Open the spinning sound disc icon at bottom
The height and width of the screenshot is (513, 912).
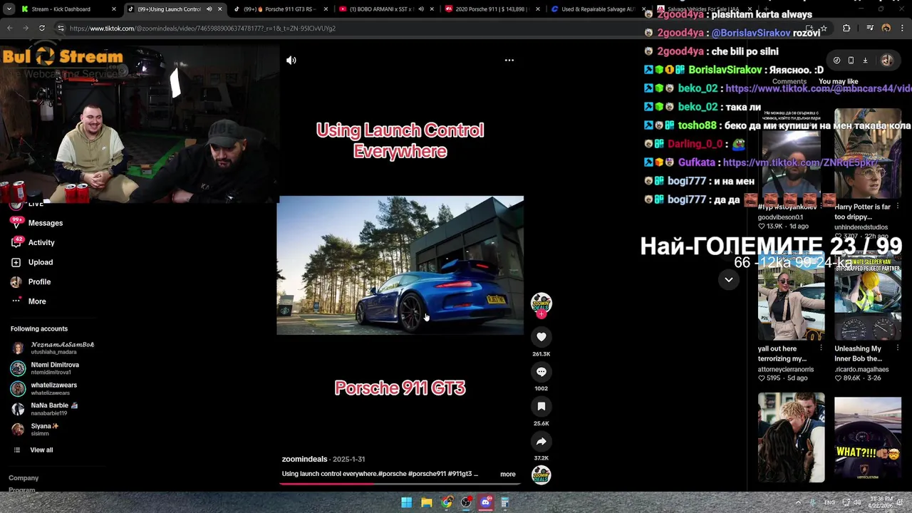[x=541, y=475]
